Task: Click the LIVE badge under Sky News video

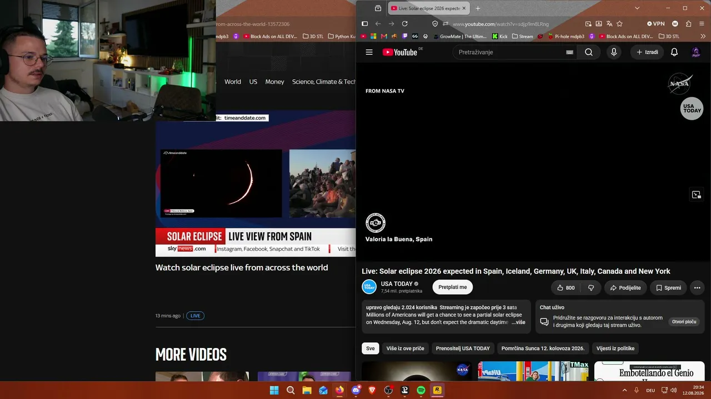Action: 196,316
